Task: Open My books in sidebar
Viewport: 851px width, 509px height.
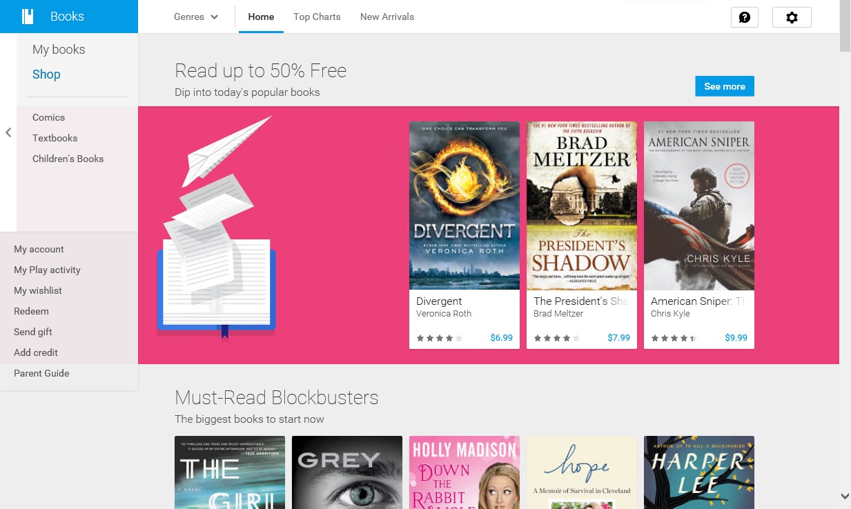Action: (x=59, y=50)
